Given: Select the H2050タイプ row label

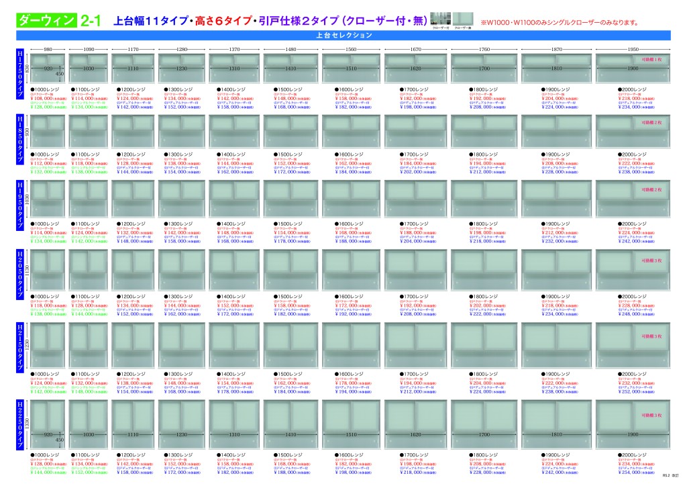Looking at the screenshot, I should [19, 275].
